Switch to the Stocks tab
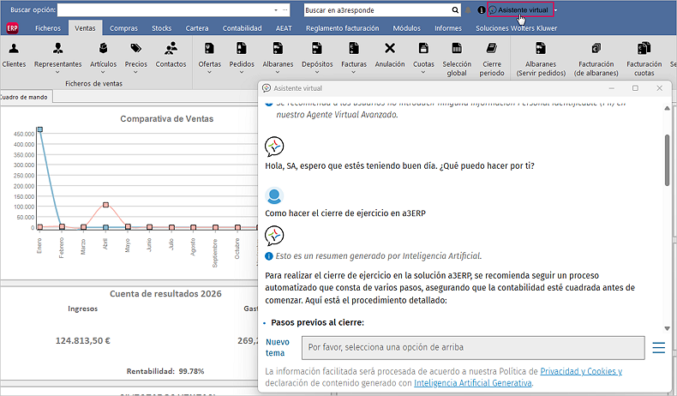 click(161, 28)
